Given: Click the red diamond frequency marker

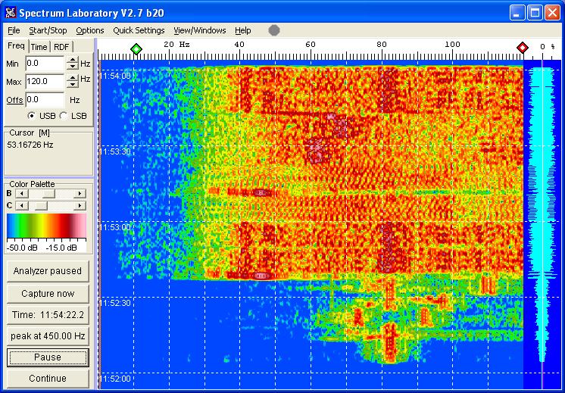Looking at the screenshot, I should click(x=522, y=48).
